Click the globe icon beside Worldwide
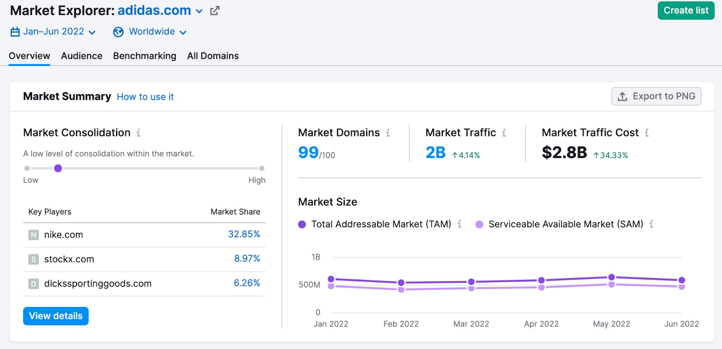The width and height of the screenshot is (722, 349). [118, 32]
